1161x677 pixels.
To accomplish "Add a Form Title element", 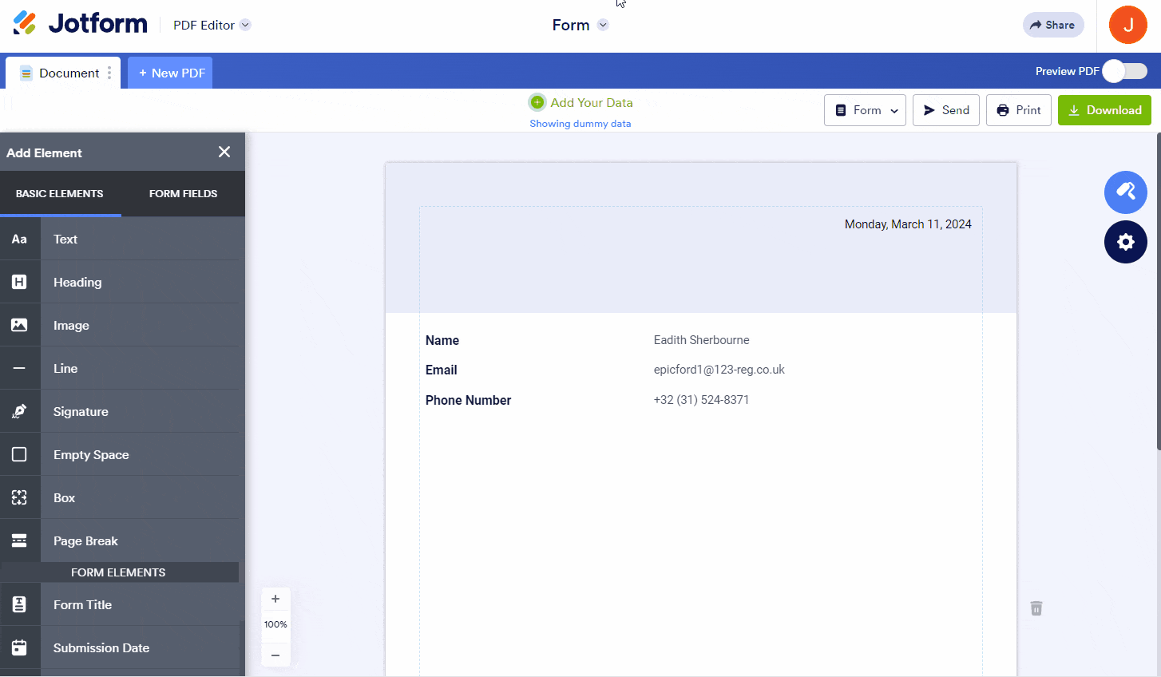I will [120, 604].
